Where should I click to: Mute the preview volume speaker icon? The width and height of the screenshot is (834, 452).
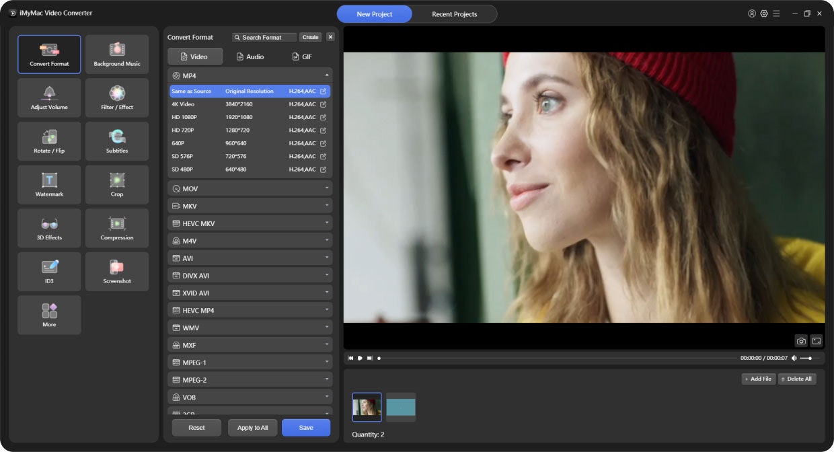tap(794, 359)
